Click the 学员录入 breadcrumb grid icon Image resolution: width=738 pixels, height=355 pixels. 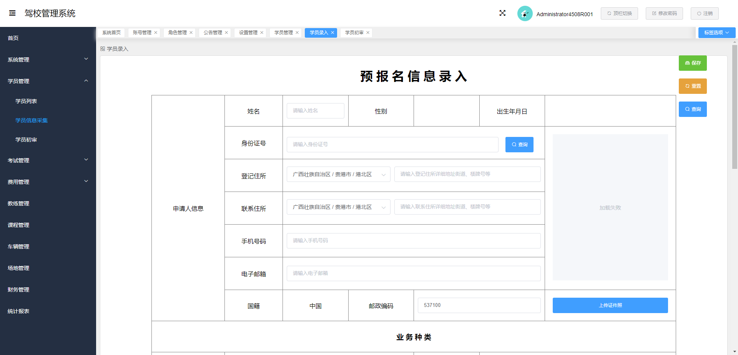point(103,49)
